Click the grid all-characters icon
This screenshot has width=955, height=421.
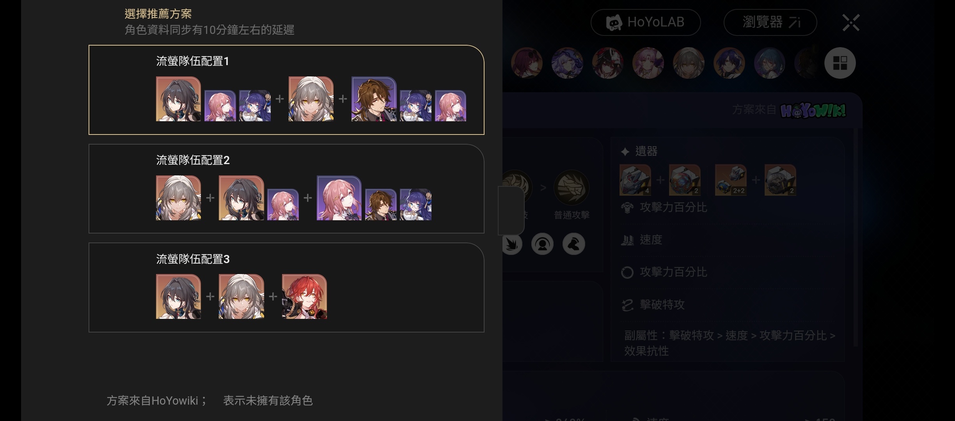click(840, 63)
